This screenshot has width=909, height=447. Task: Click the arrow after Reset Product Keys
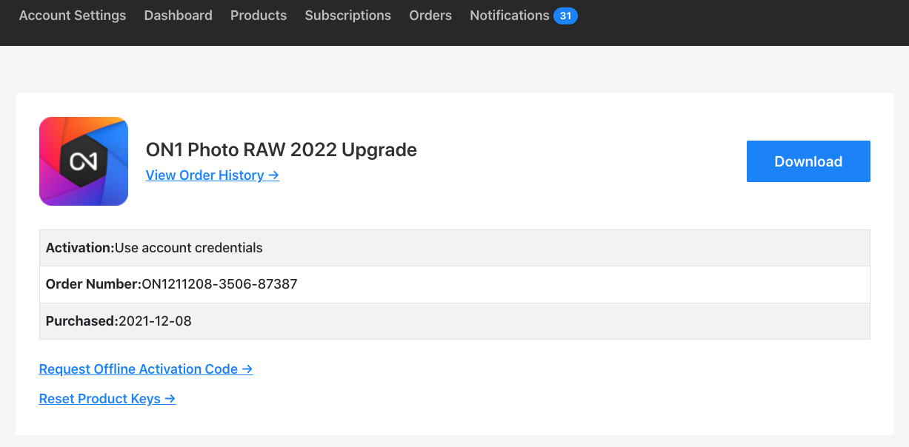tap(170, 399)
